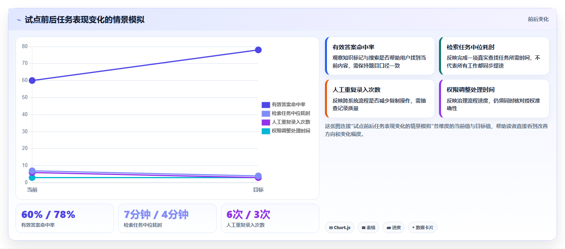The image size is (565, 249).
Task: Click the y-axis value 80
Action: click(x=25, y=47)
